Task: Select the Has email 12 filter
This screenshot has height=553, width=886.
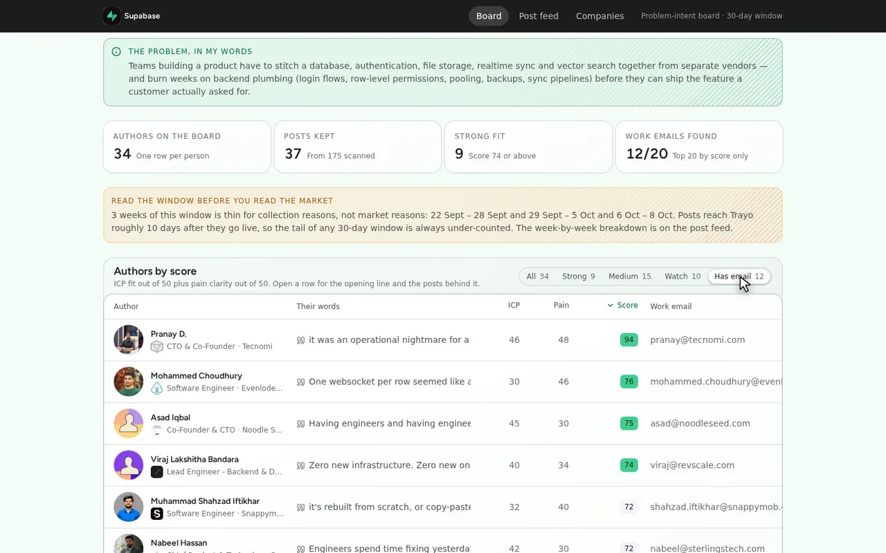Action: [739, 276]
